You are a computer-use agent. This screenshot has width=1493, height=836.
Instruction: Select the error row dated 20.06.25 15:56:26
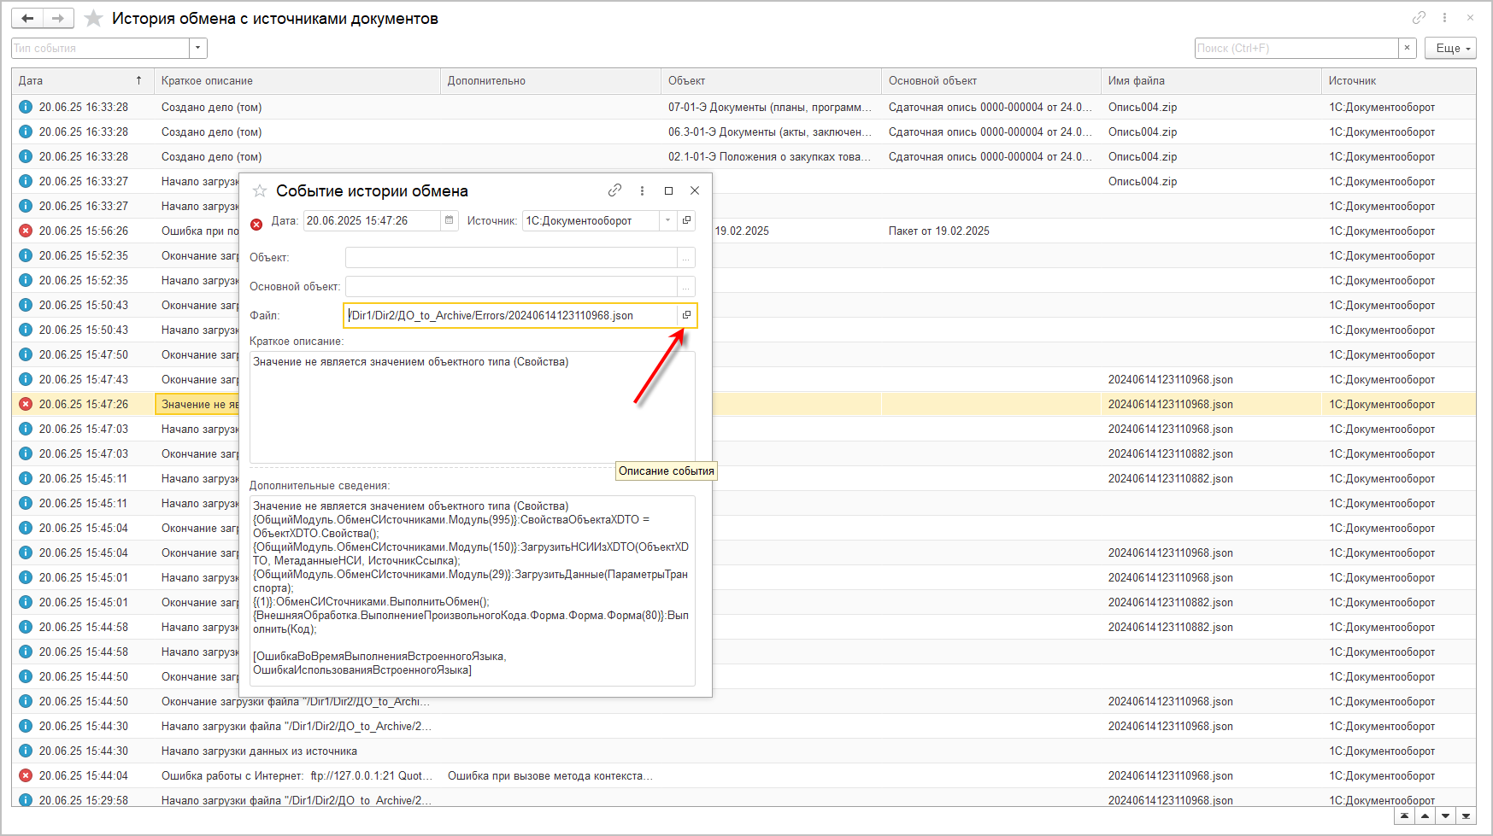(x=84, y=231)
